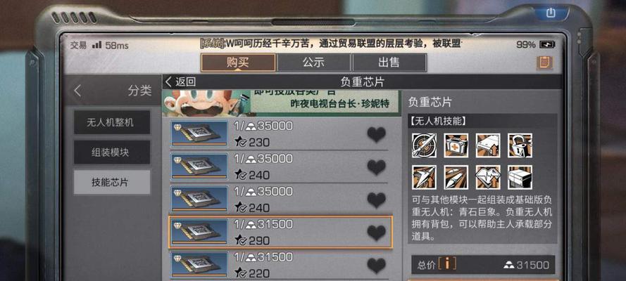Viewport: 626px width, 281px height.
Task: Switch to the 出售 tab
Action: [389, 63]
